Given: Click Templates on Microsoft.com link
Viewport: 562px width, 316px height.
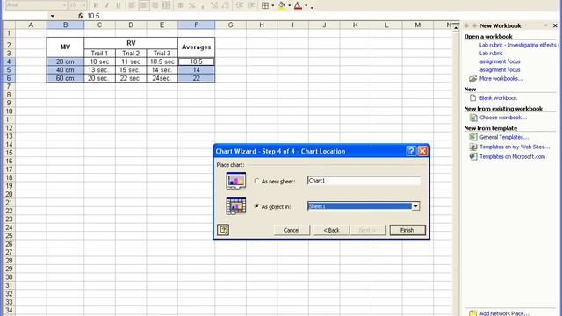Looking at the screenshot, I should 512,156.
